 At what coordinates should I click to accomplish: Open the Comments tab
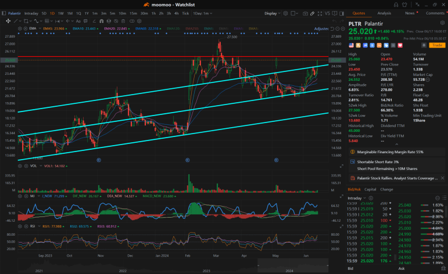click(x=435, y=13)
